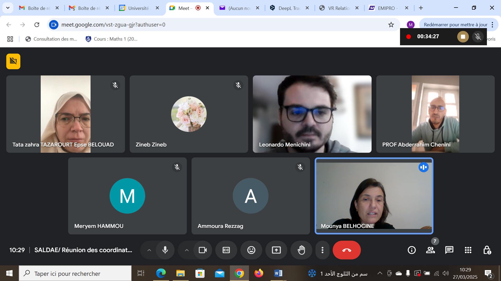The width and height of the screenshot is (501, 281).
Task: Expand video settings chevron beside camera
Action: pos(187,250)
